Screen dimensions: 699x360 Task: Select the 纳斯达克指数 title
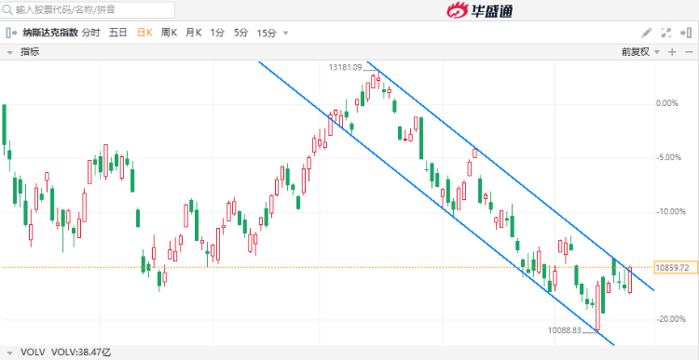50,33
